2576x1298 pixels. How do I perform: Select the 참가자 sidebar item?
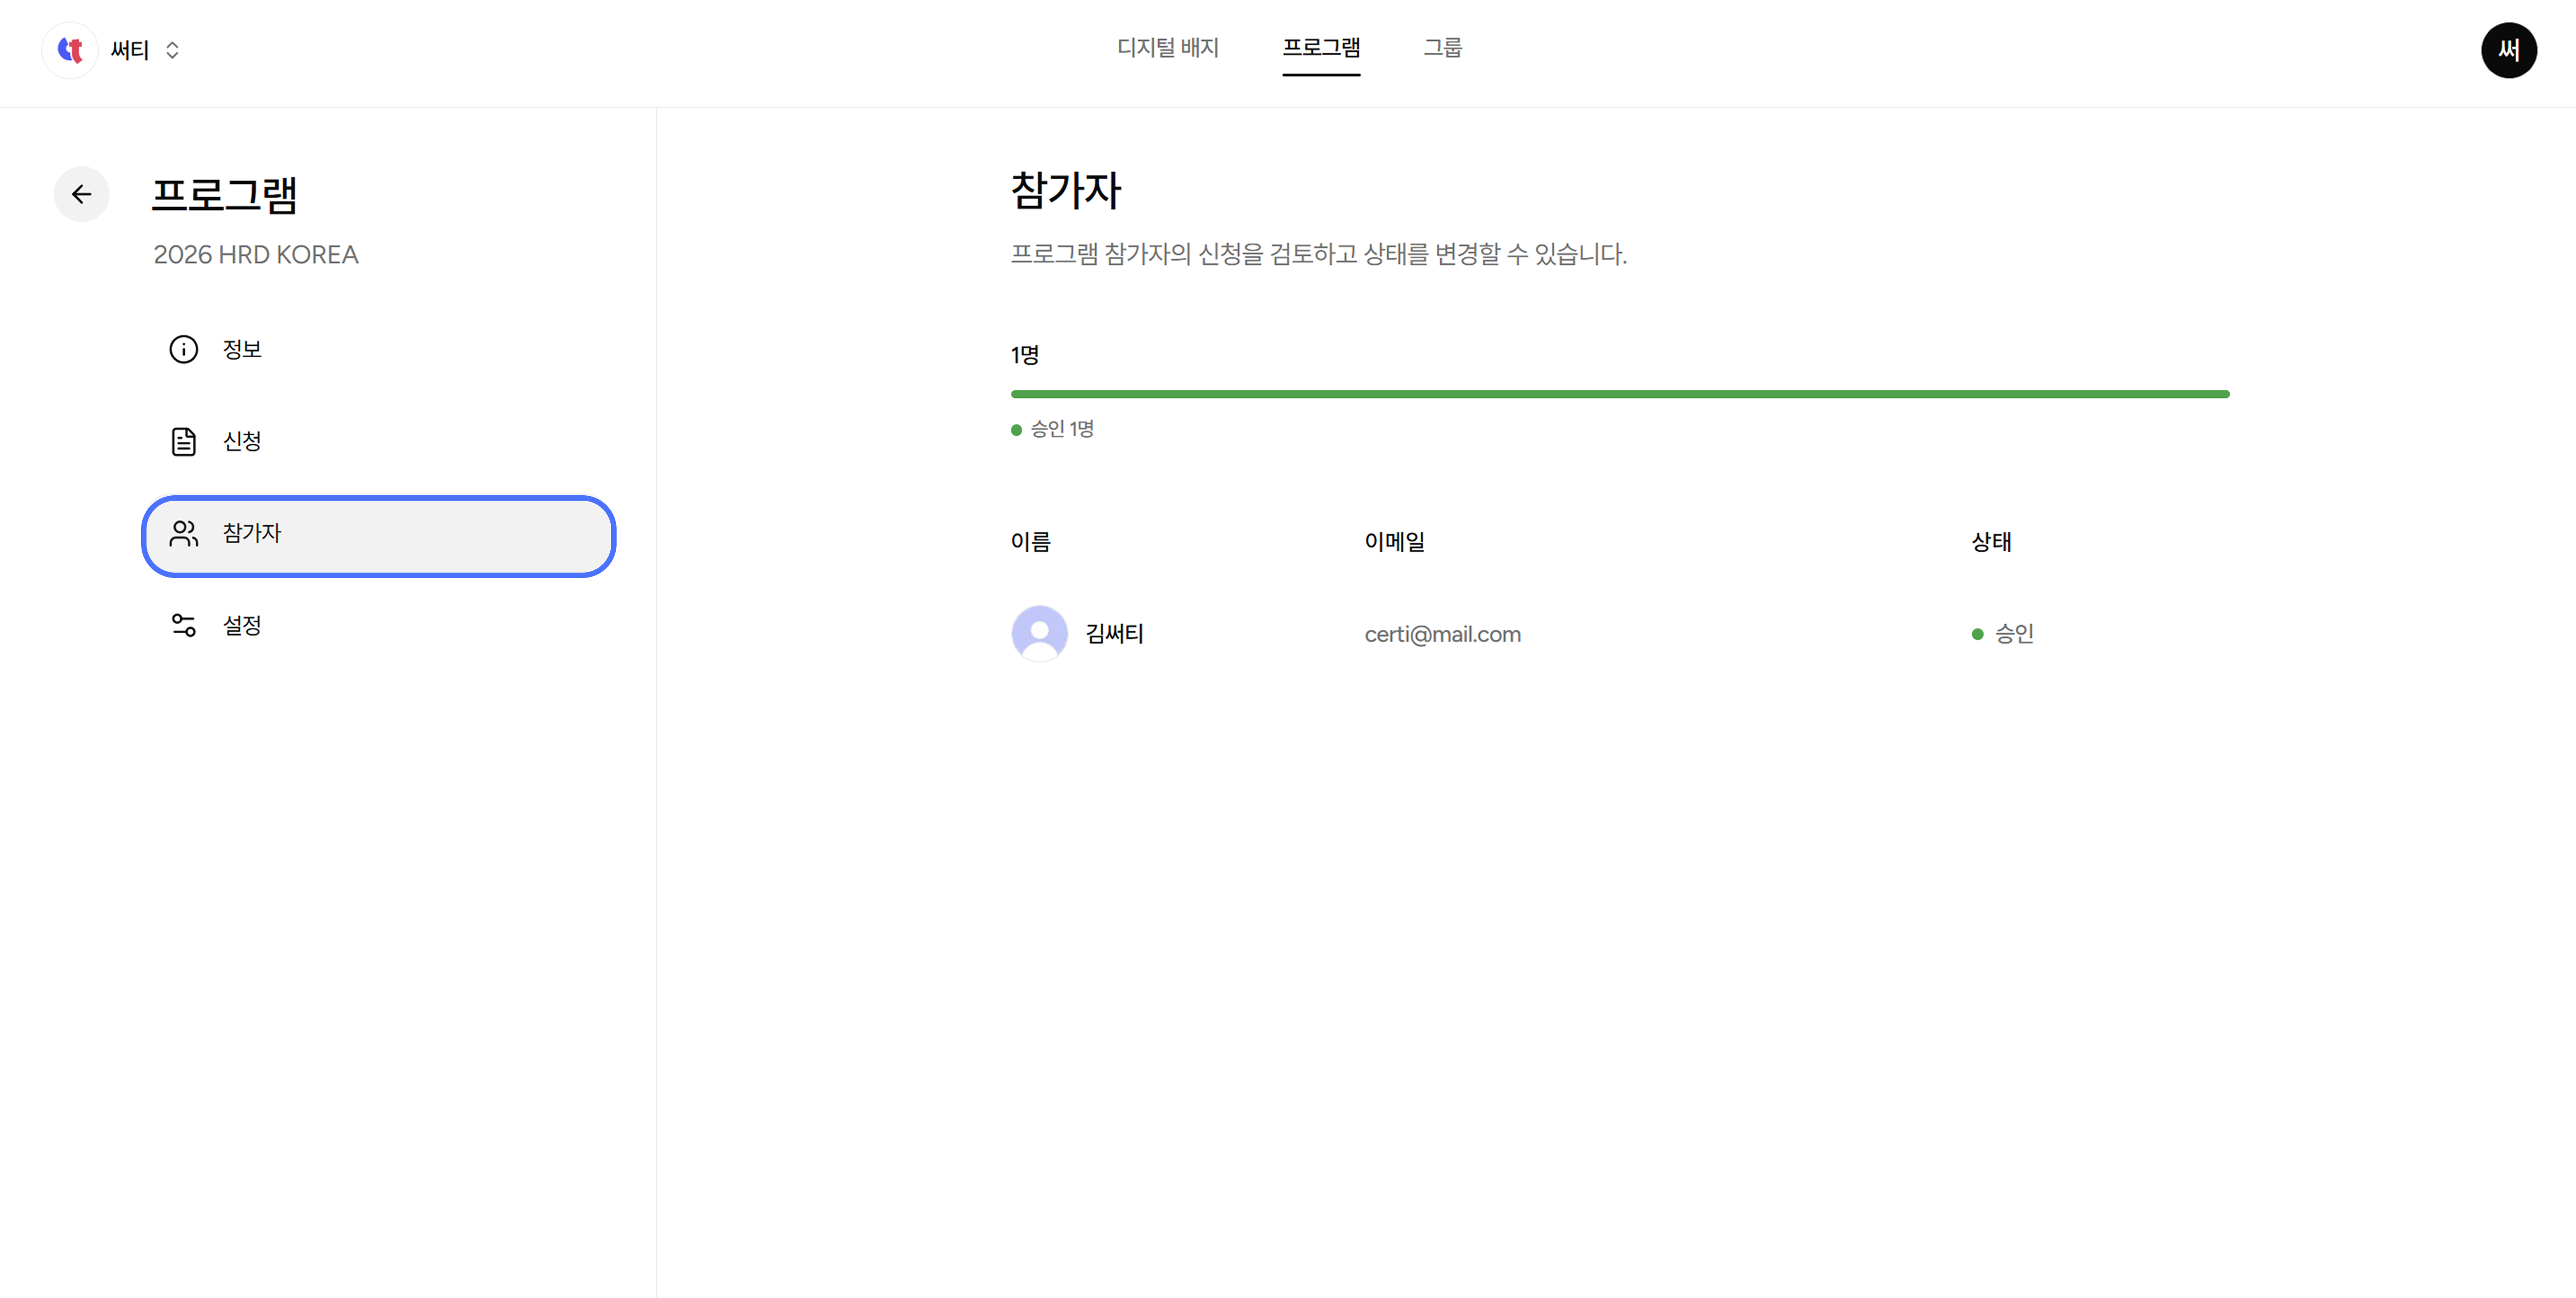point(378,536)
